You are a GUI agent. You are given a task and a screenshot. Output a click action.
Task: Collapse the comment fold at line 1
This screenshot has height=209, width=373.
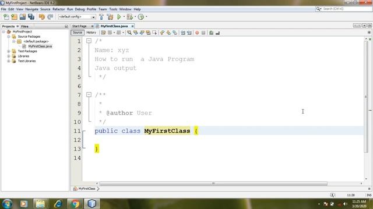pos(89,41)
